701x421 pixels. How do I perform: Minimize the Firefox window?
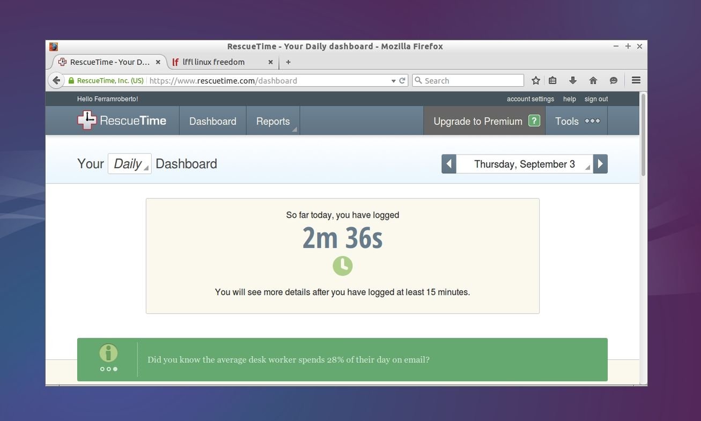tap(616, 46)
